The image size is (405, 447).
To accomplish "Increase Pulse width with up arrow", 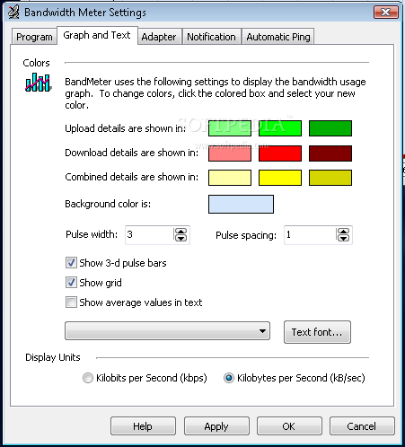I will coord(180,231).
